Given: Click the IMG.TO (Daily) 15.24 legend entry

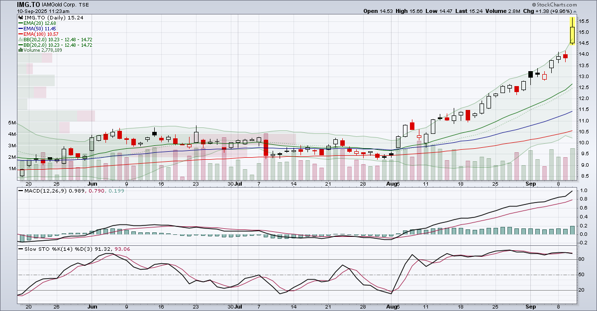Looking at the screenshot, I should pos(54,17).
